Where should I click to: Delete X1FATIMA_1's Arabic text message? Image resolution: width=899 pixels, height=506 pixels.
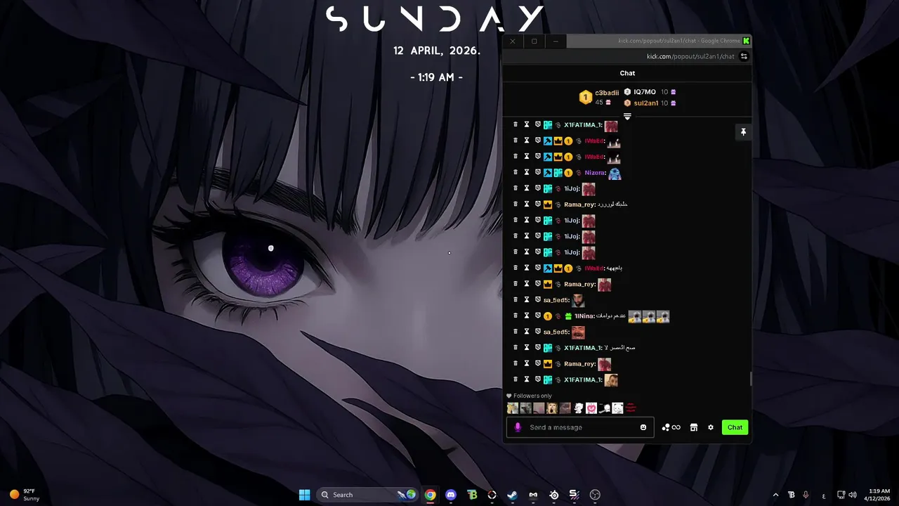pos(516,347)
